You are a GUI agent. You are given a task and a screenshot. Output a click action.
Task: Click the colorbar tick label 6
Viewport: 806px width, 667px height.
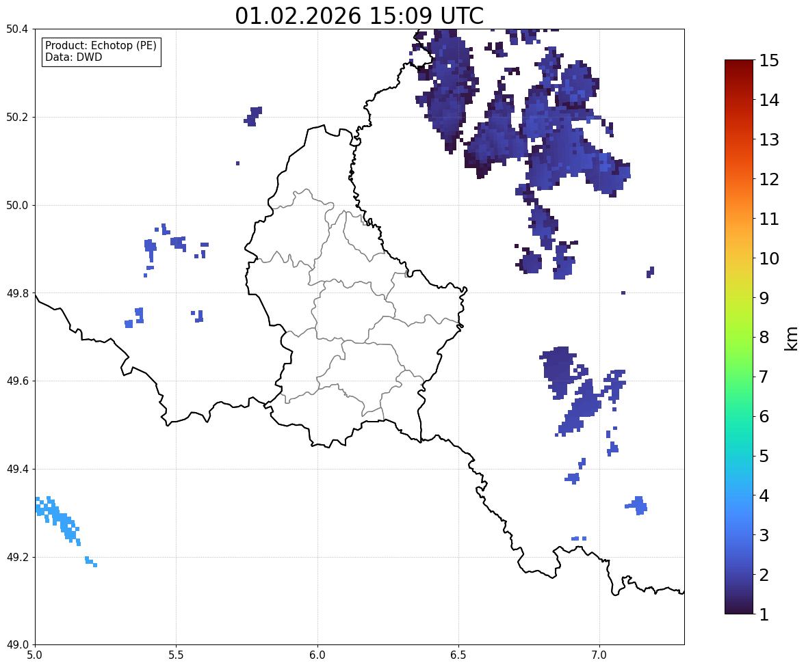tap(764, 416)
